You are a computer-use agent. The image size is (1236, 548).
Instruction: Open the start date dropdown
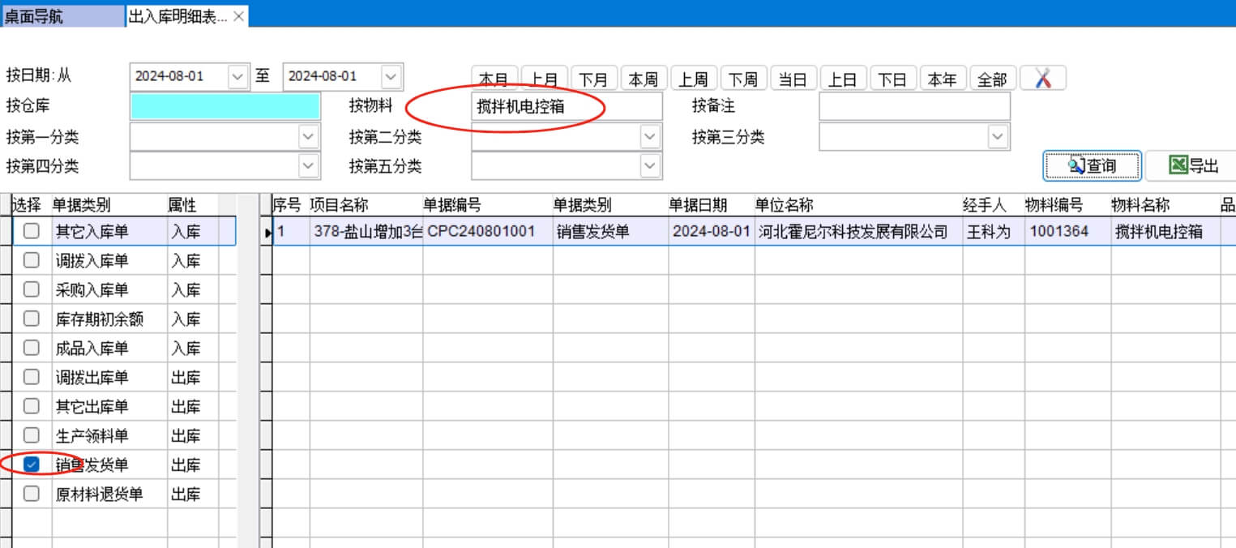[237, 76]
